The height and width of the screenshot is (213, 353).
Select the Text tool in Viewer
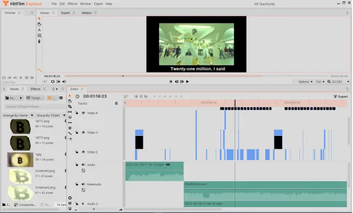39,30
